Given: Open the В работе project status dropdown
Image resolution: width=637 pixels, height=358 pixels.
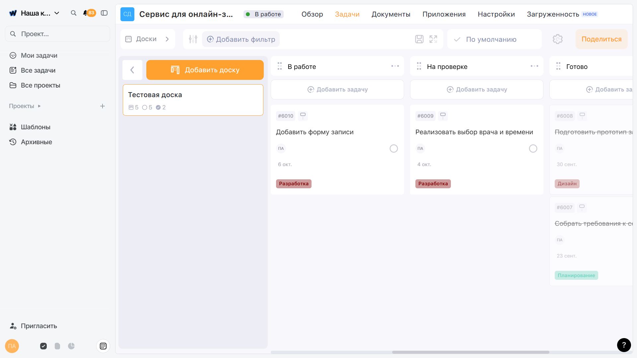Looking at the screenshot, I should click(263, 14).
